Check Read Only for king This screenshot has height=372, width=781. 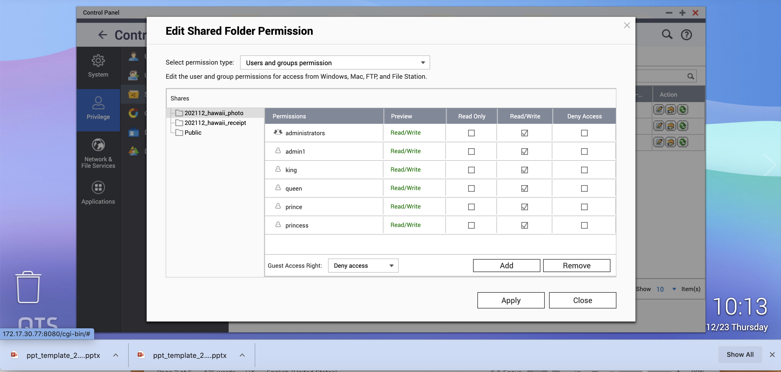(471, 170)
